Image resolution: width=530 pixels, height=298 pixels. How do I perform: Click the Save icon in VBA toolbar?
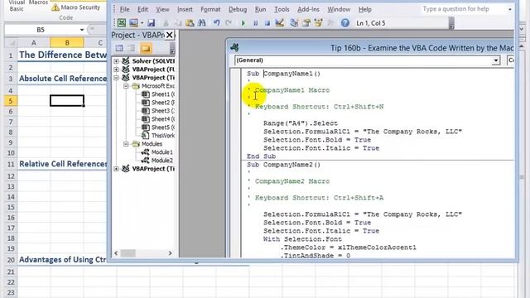coord(151,23)
